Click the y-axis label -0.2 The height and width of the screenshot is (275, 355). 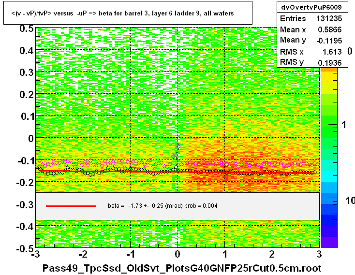(x=25, y=183)
